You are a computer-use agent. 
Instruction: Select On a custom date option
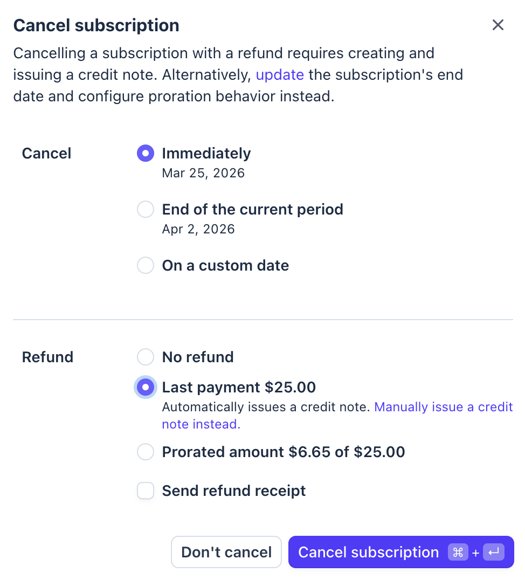click(x=146, y=266)
